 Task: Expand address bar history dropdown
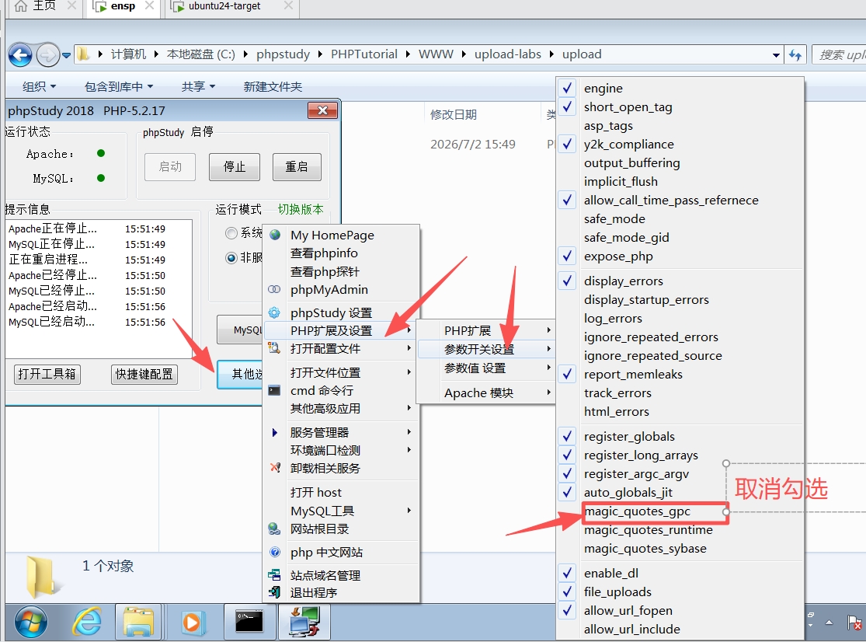tap(776, 54)
